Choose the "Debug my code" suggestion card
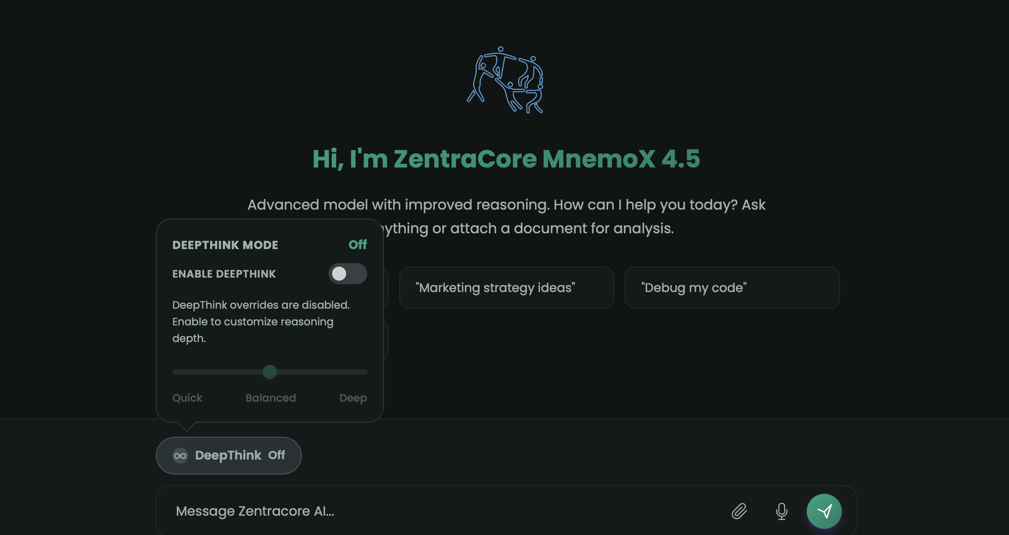 [x=732, y=288]
